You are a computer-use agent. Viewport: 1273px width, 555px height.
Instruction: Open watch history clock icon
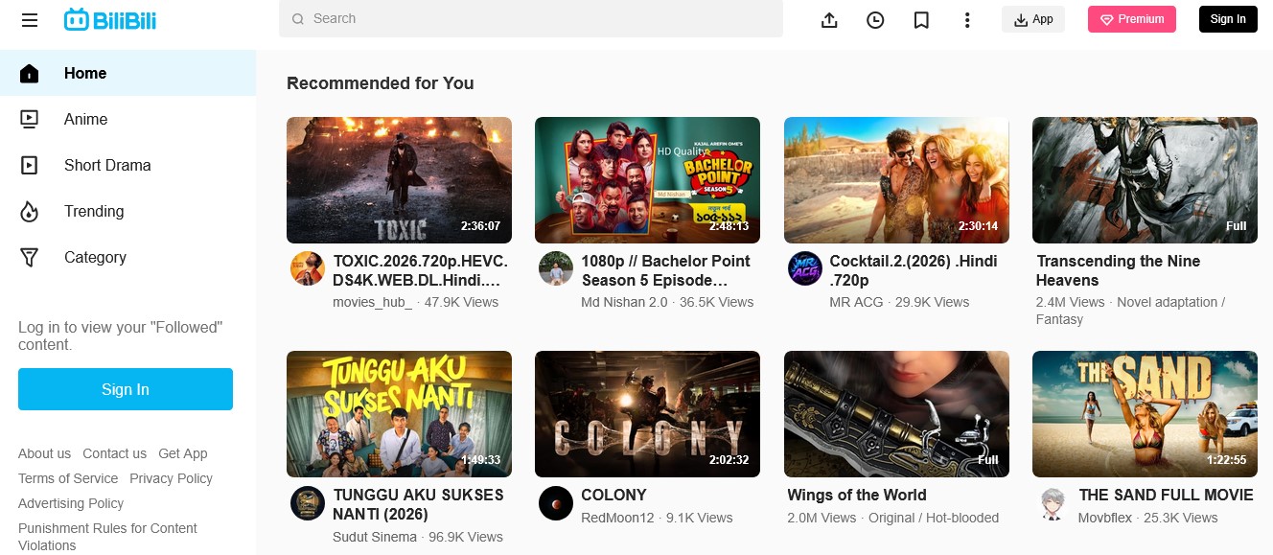click(875, 20)
